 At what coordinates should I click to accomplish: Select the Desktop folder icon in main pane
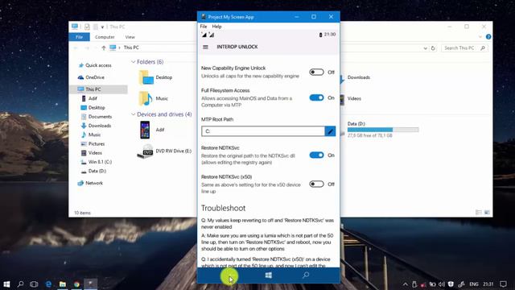(x=146, y=77)
